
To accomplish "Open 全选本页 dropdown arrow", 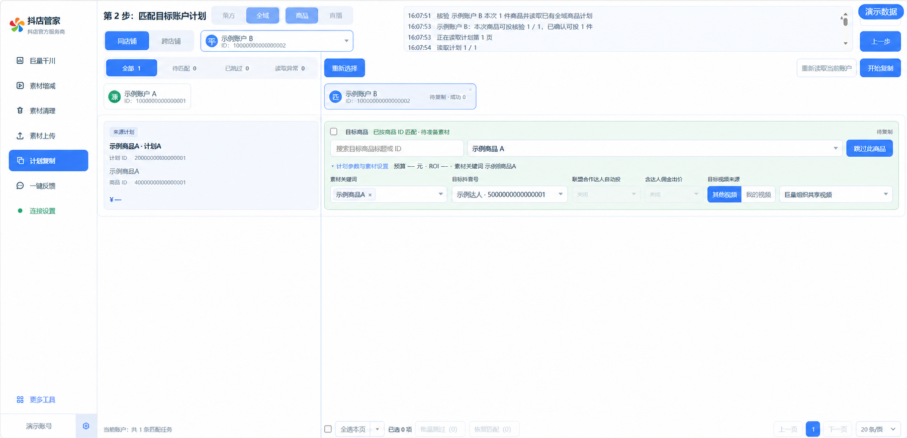I will [377, 429].
